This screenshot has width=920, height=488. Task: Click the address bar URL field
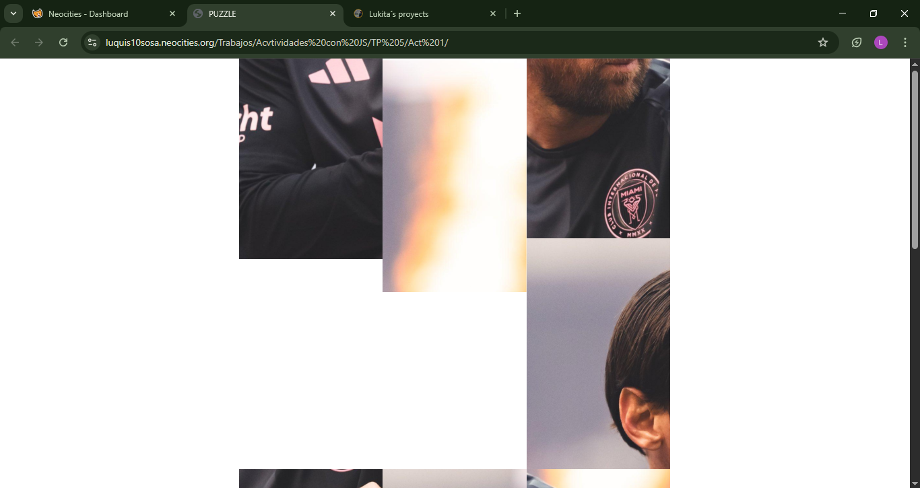(458, 42)
